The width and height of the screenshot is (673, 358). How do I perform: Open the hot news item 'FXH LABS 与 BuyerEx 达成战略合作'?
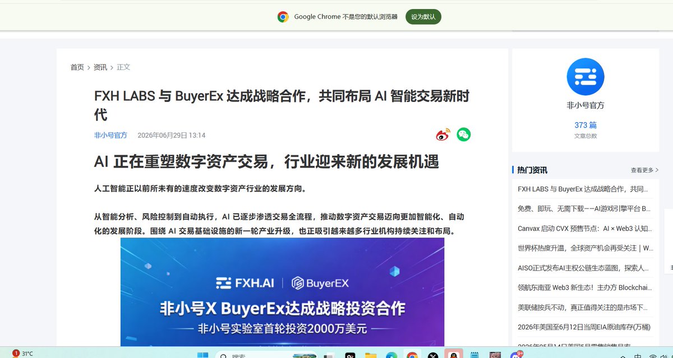tap(583, 189)
